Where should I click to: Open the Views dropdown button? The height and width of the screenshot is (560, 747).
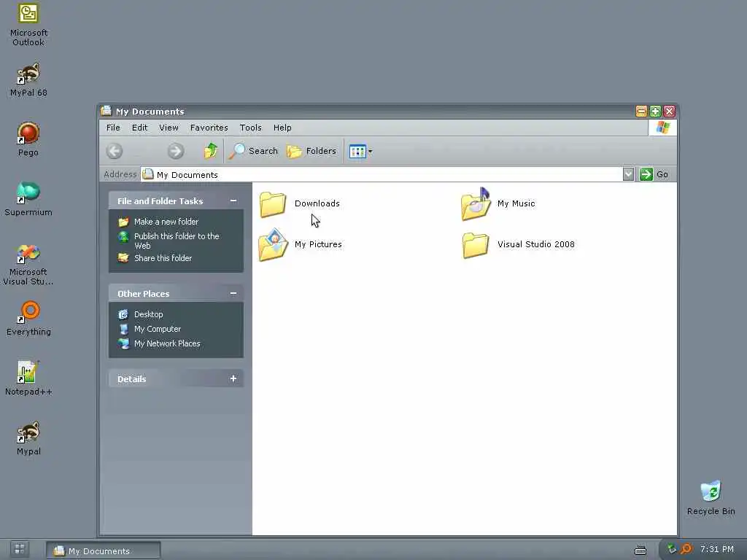[360, 152]
